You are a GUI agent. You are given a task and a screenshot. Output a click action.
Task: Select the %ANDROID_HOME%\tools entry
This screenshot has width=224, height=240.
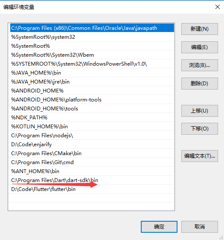[x=91, y=109]
